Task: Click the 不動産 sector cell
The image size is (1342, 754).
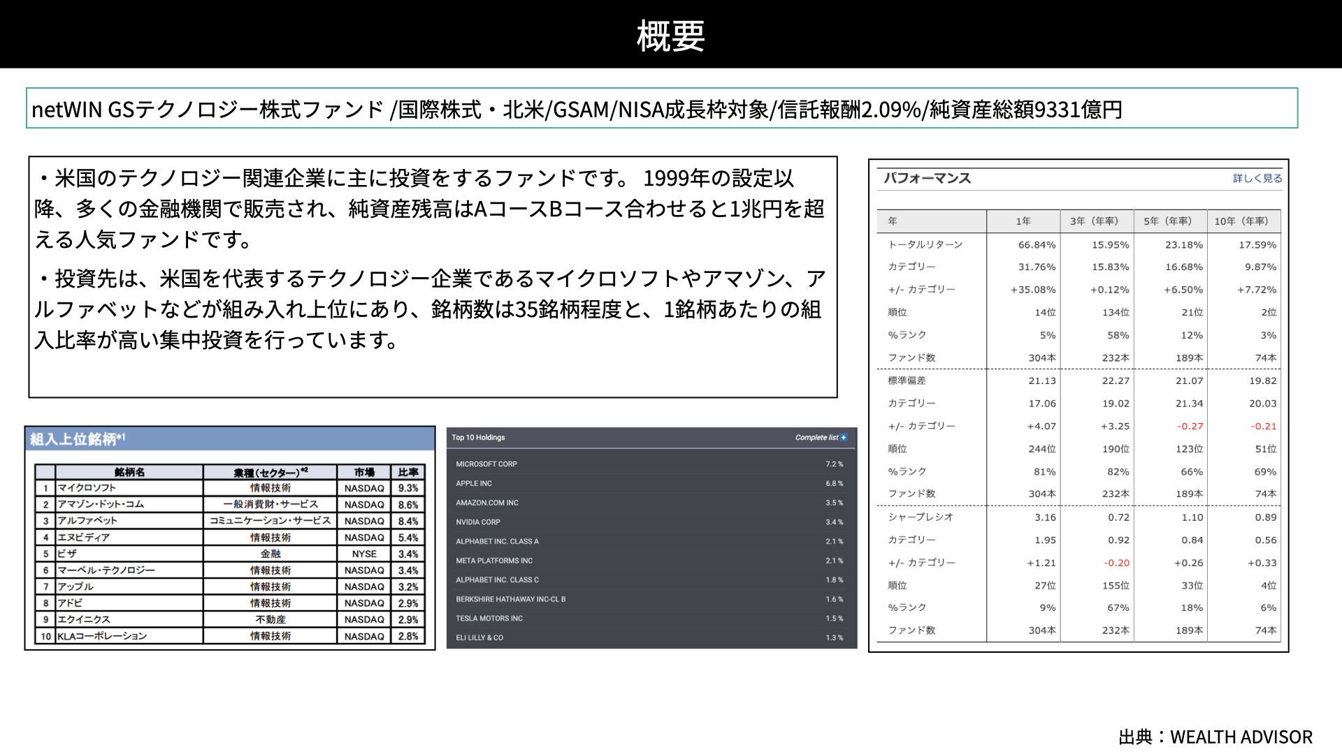Action: (270, 619)
